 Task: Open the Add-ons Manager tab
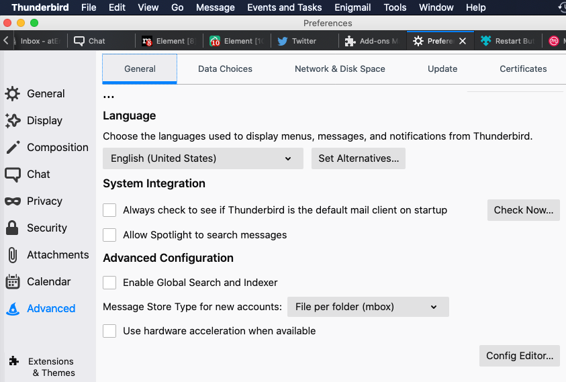click(372, 41)
